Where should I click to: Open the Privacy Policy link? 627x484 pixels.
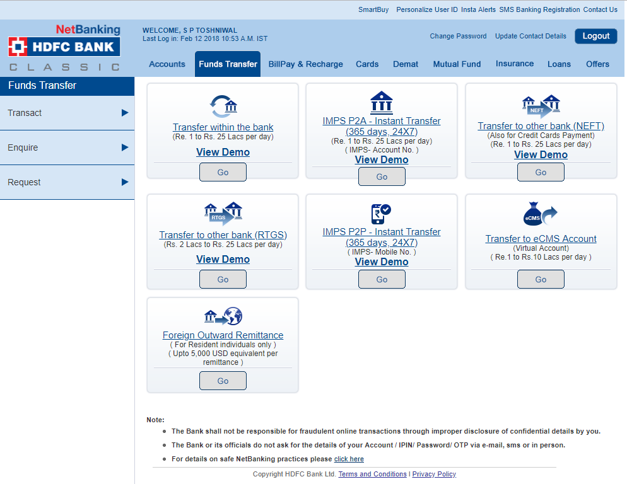pos(434,474)
